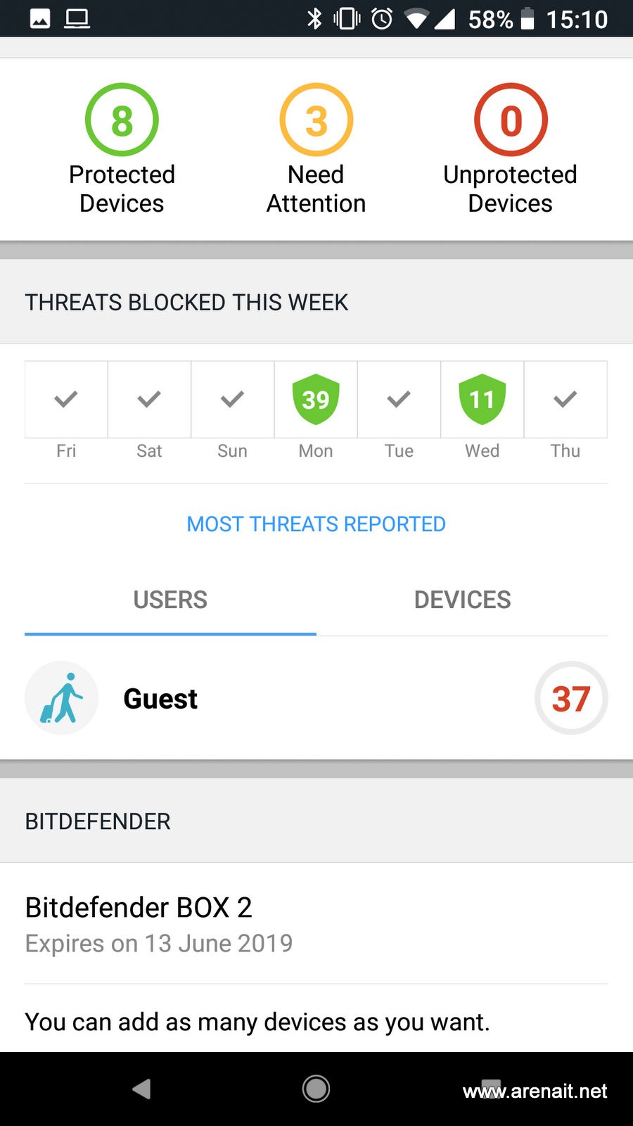Tap the Guest traveler avatar icon

62,698
